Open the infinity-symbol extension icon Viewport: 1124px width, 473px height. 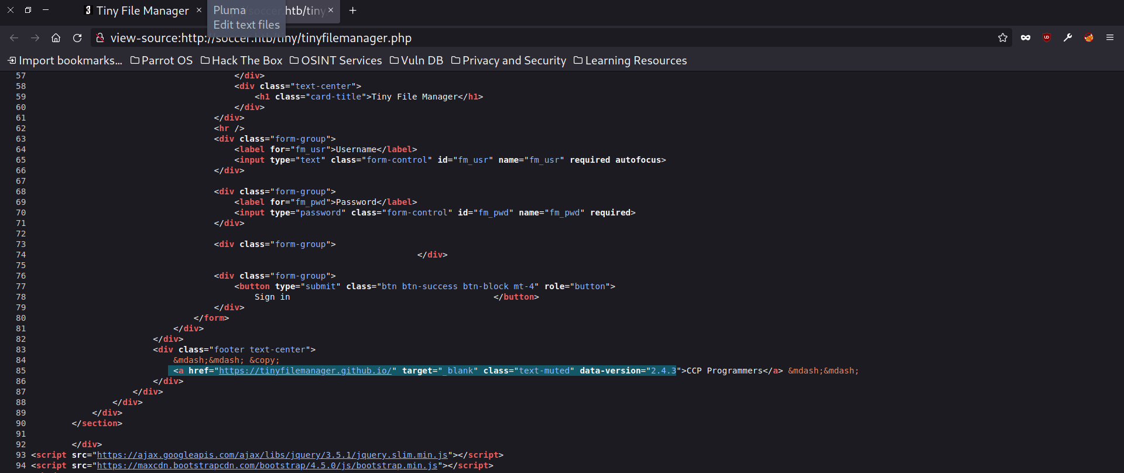1026,38
